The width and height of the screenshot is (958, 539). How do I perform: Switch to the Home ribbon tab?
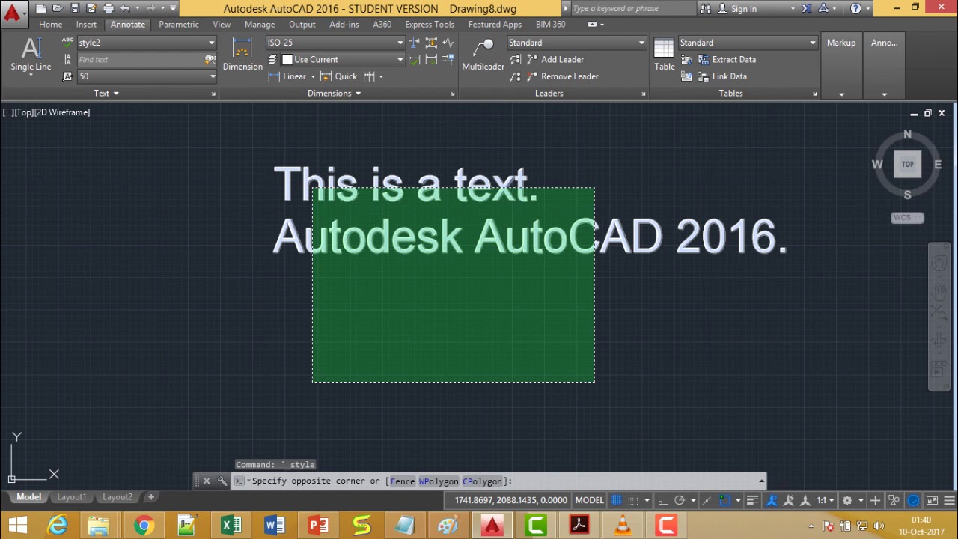click(51, 25)
